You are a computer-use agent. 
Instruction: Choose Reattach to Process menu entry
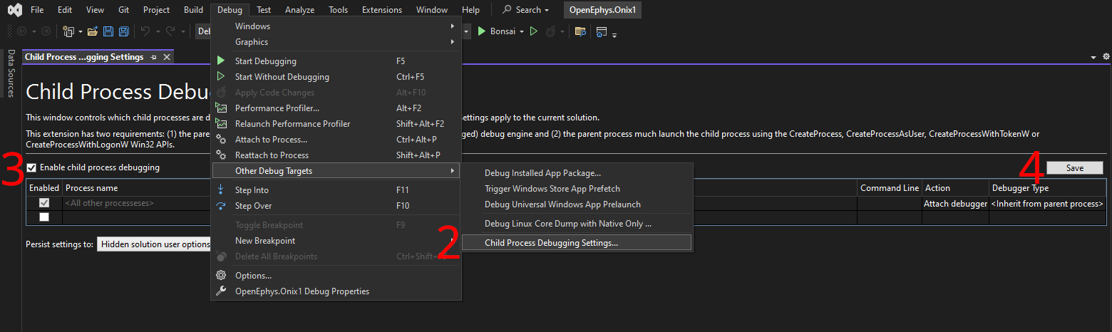click(336, 155)
